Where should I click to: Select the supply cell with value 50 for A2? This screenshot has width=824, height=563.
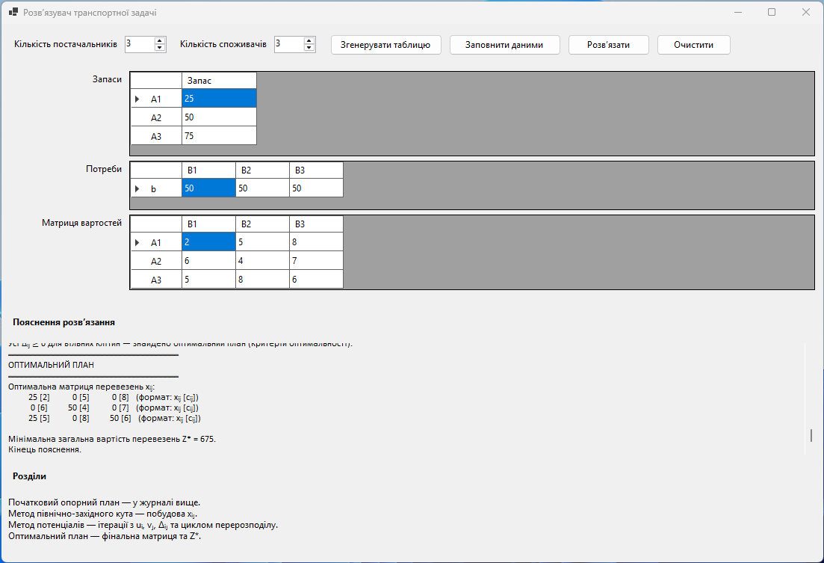click(x=219, y=117)
